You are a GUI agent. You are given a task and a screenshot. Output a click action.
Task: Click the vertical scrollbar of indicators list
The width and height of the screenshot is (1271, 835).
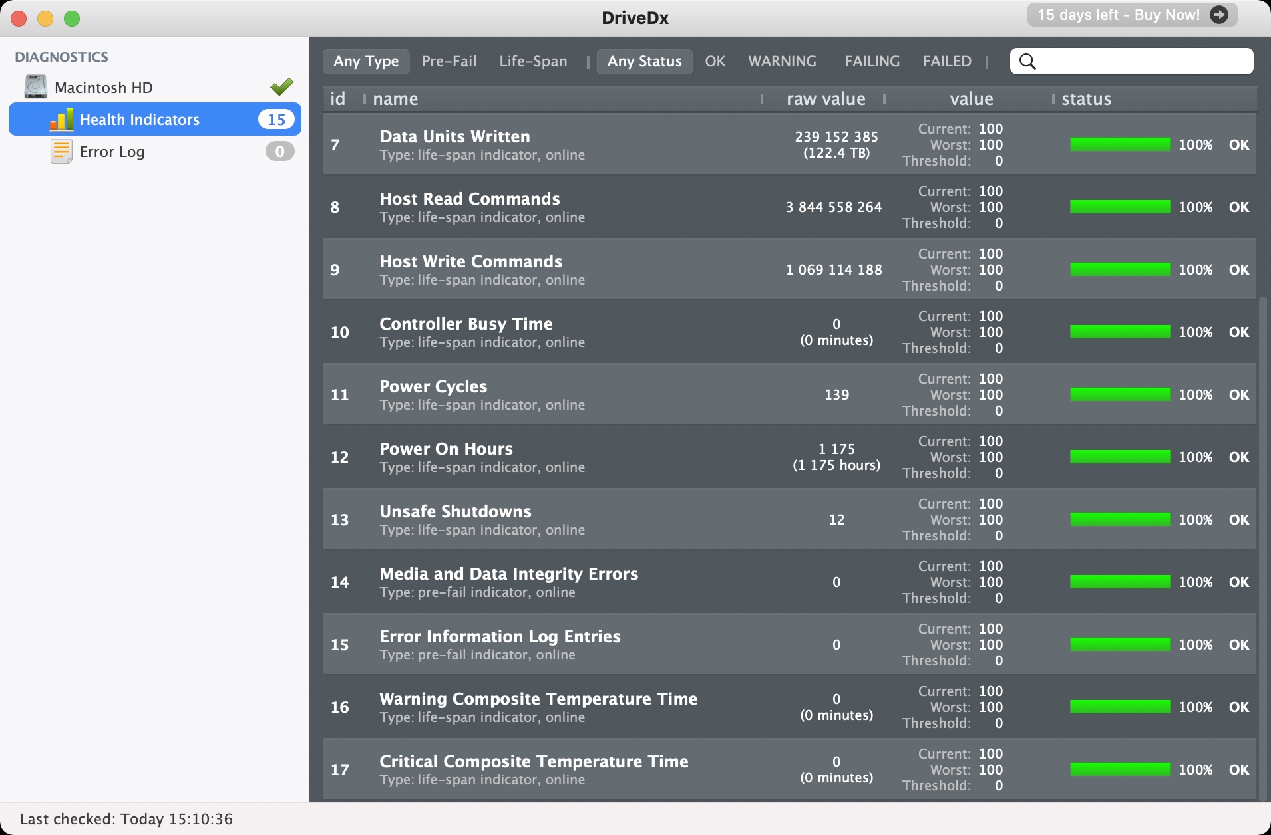[x=1262, y=548]
